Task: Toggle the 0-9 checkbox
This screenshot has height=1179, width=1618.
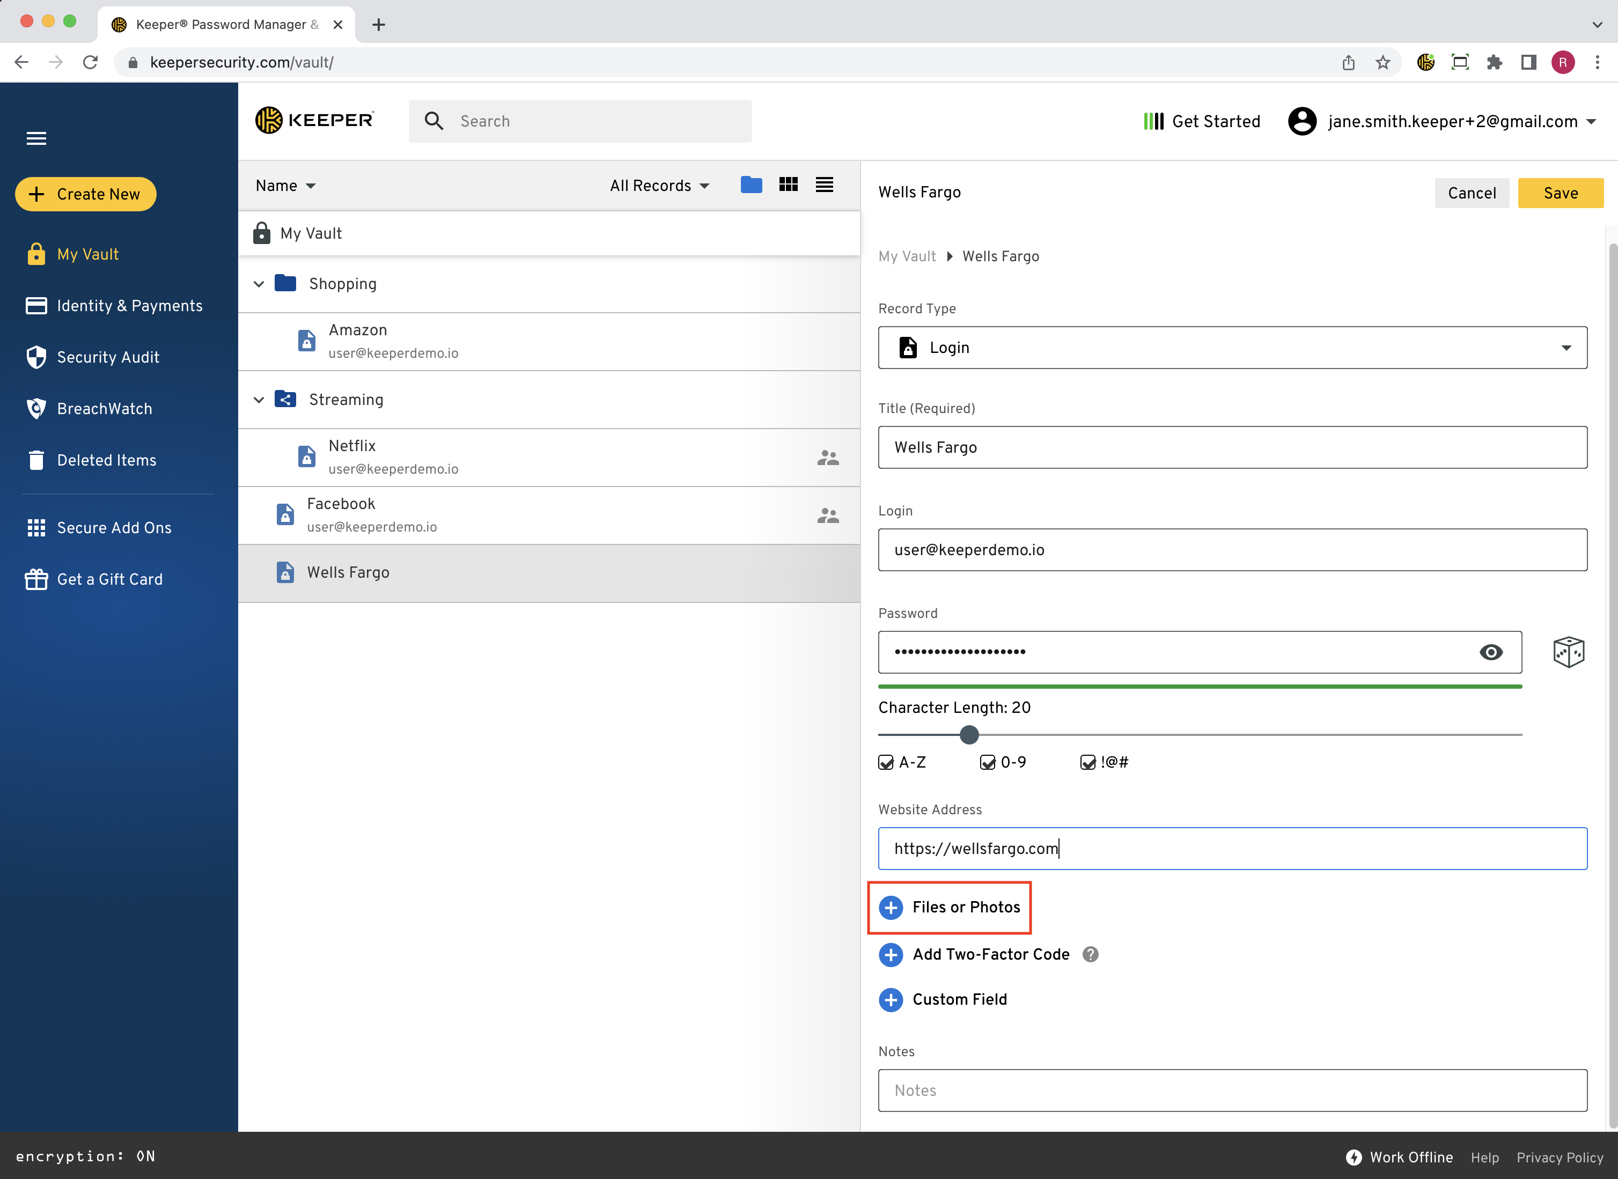Action: pos(987,762)
